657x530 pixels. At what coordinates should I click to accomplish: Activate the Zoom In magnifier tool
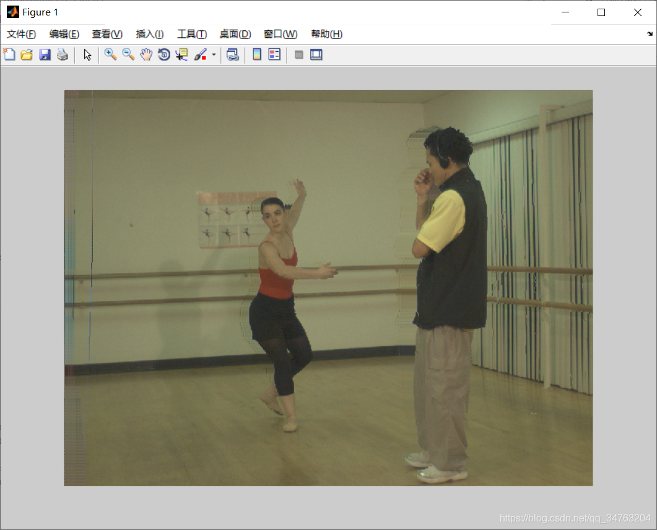click(110, 54)
